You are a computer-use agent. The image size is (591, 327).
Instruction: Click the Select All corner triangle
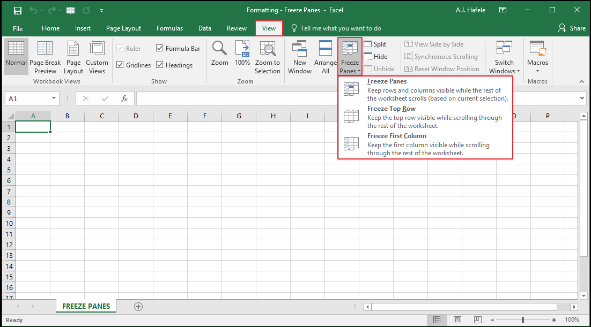click(10, 116)
